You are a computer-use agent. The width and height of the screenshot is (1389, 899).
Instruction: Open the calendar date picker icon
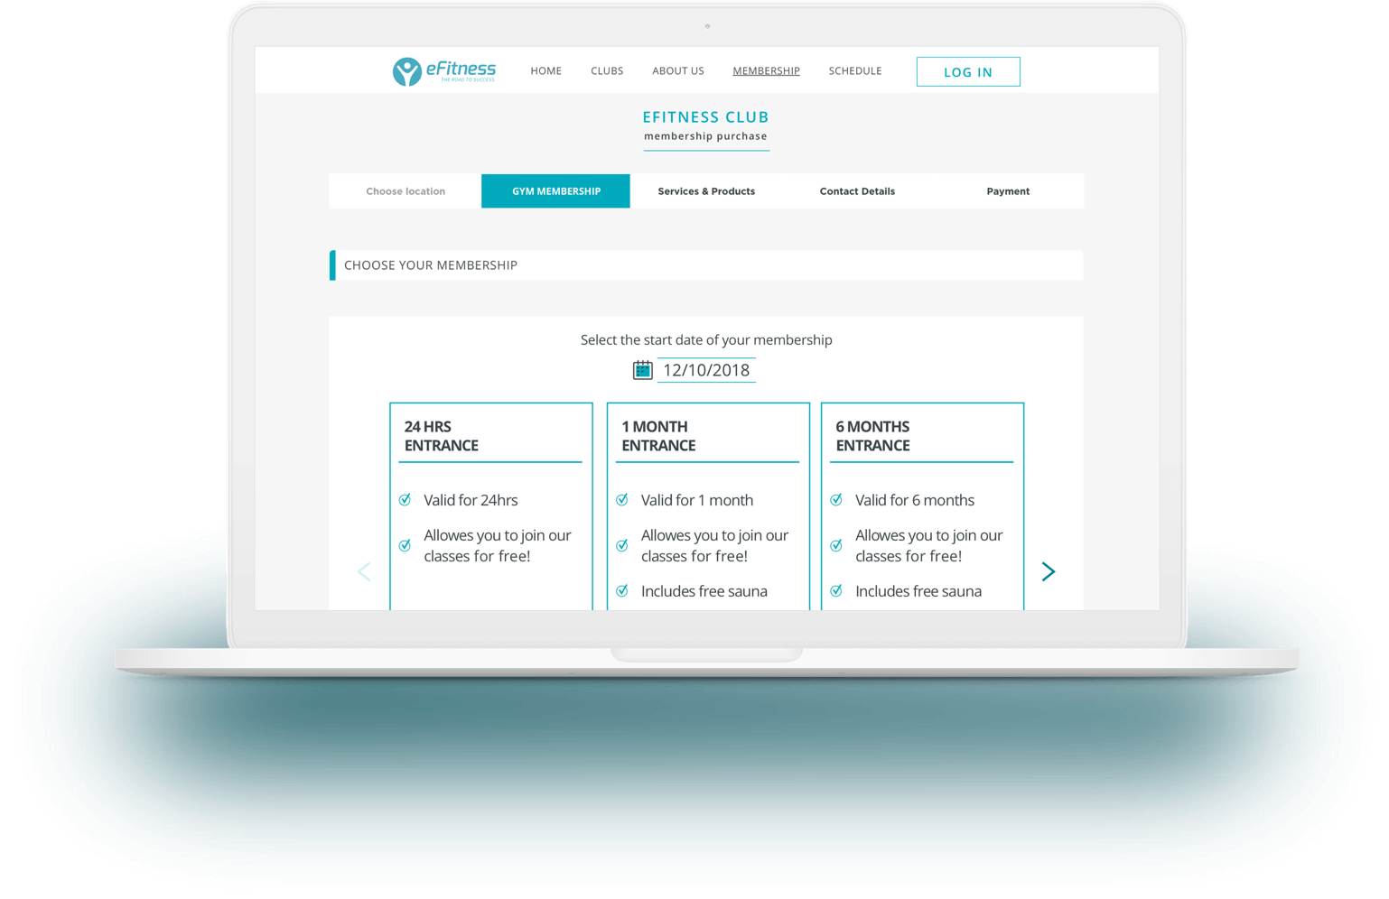[642, 370]
